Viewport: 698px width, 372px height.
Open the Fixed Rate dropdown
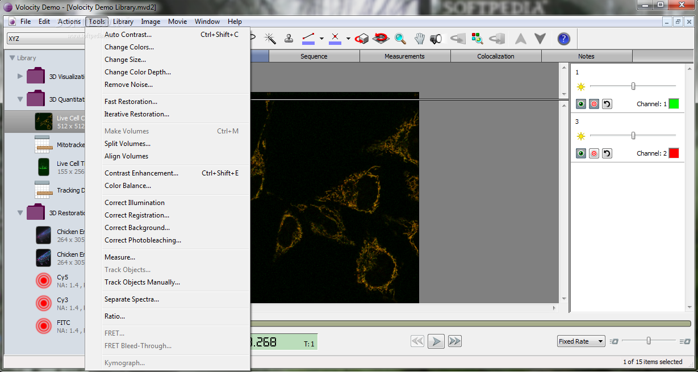[x=581, y=341]
